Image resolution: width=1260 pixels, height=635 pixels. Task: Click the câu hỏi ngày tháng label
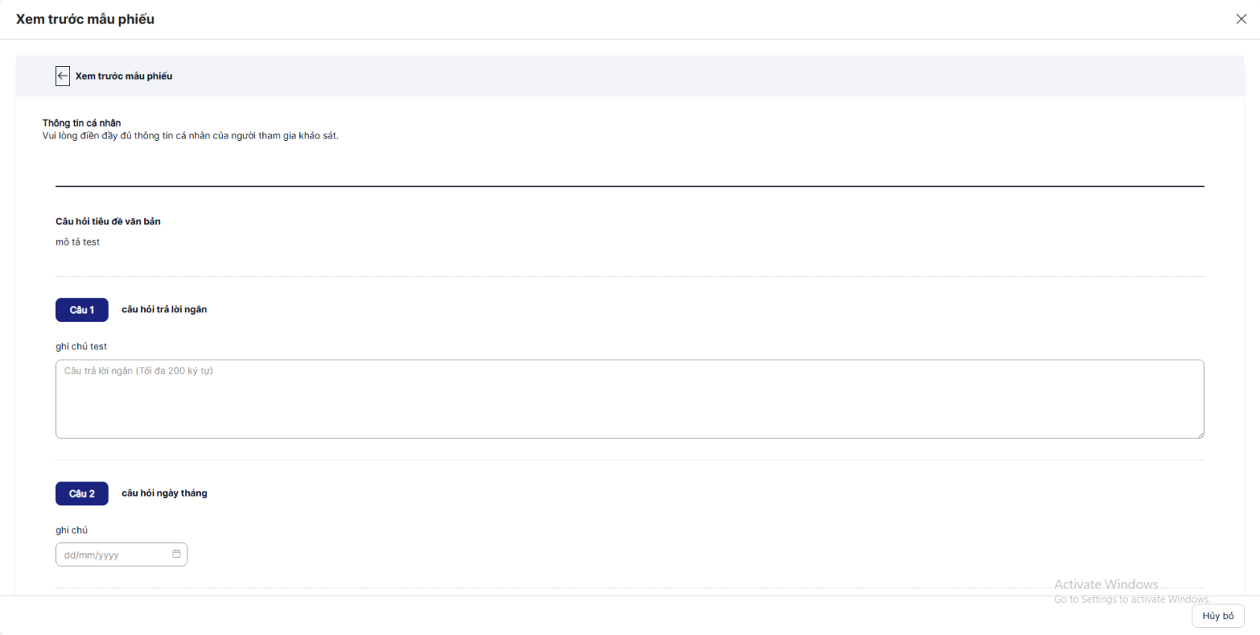point(164,493)
